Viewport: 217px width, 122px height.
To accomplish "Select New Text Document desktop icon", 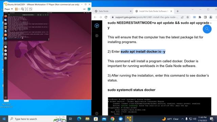I will click(x=6, y=104).
